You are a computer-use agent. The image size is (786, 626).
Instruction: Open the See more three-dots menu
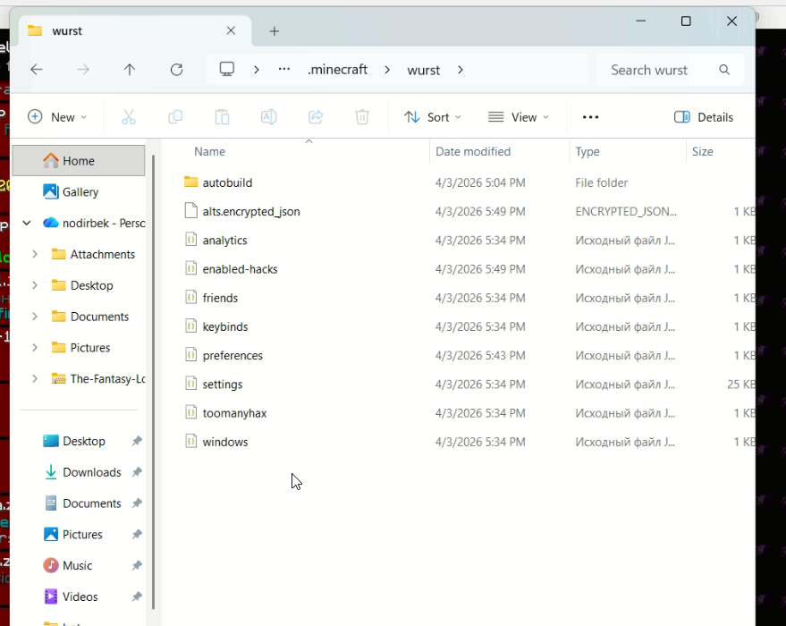click(590, 117)
